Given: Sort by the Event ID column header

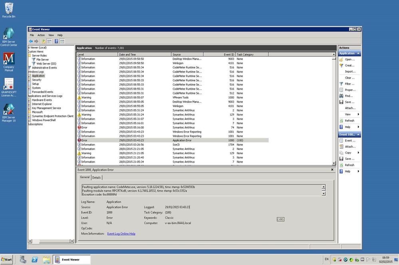Looking at the screenshot, I should click(219, 55).
